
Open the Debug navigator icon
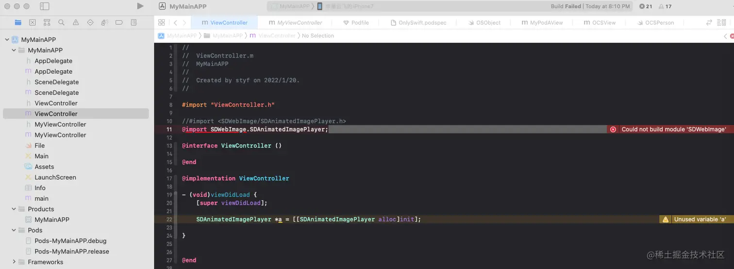click(104, 22)
